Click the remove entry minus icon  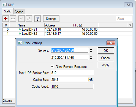13,19
